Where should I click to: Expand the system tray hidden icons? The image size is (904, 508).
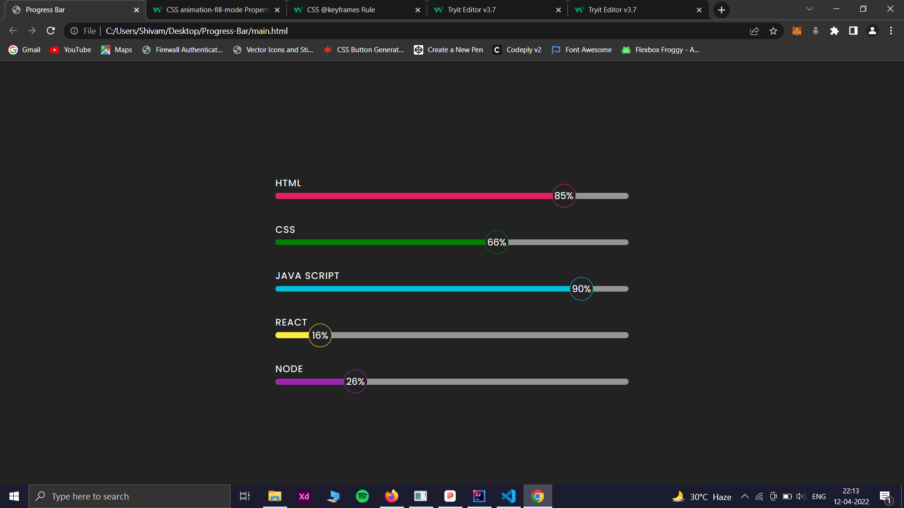point(744,496)
